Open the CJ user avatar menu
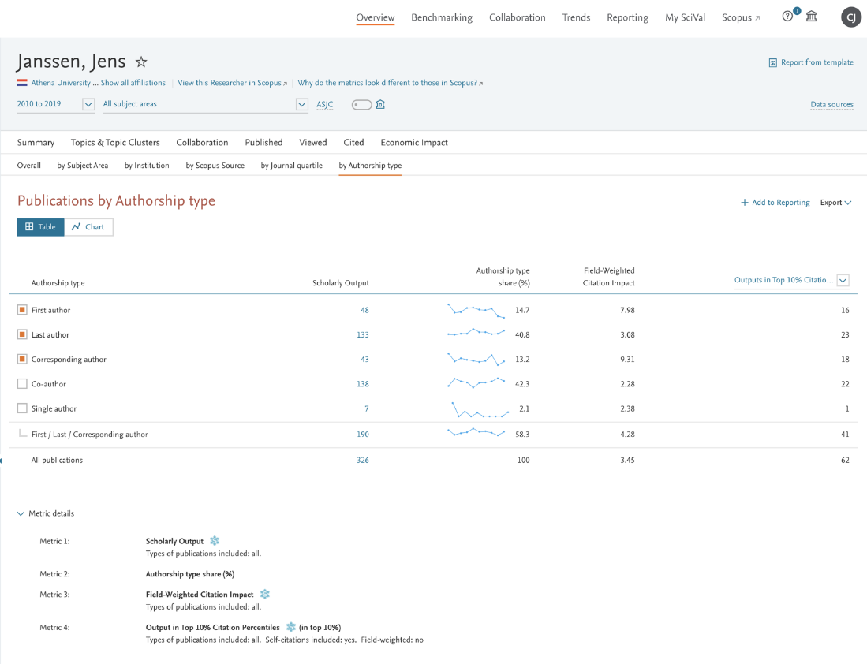Image resolution: width=867 pixels, height=664 pixels. coord(851,17)
